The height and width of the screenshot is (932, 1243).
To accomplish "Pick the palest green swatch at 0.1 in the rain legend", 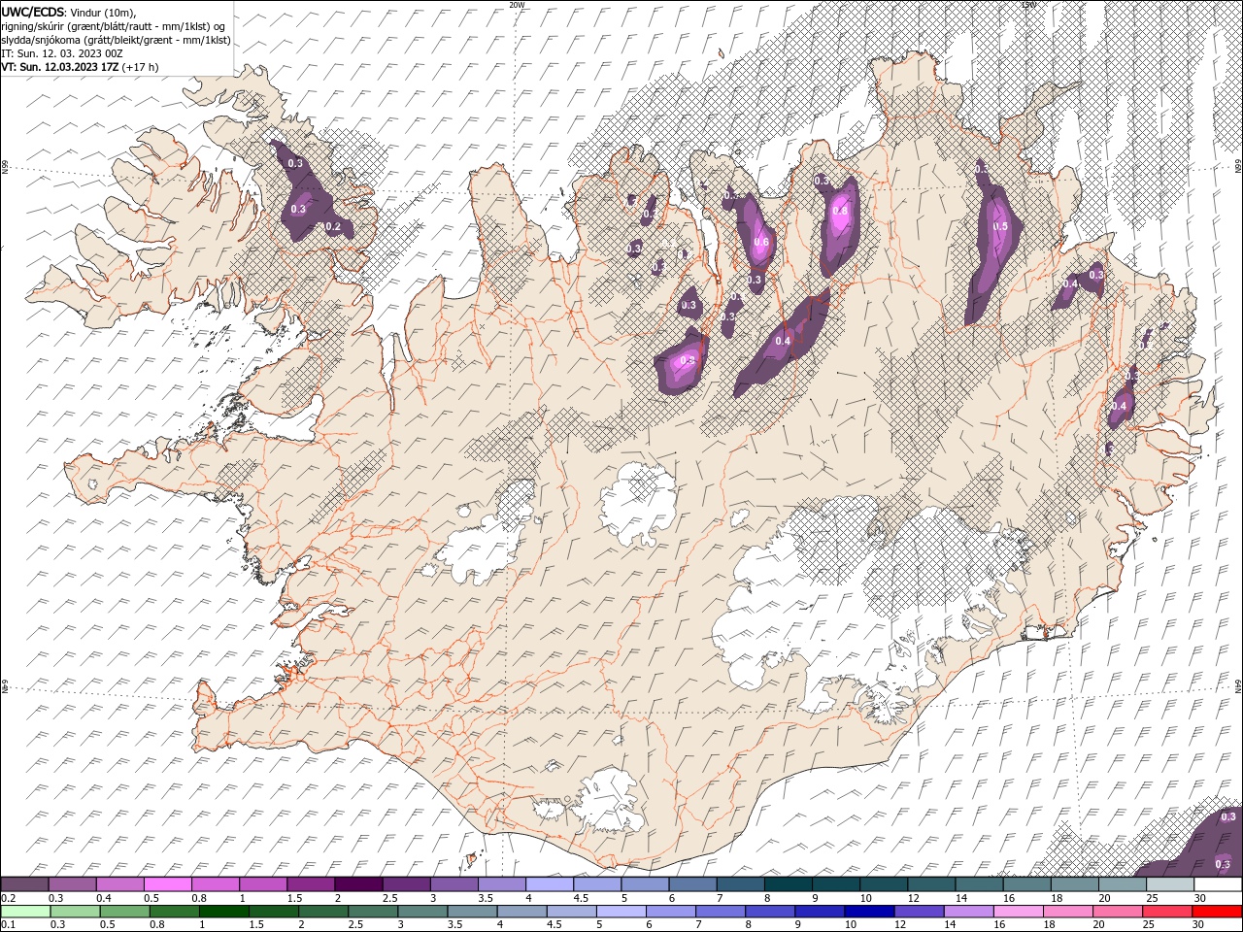I will (x=25, y=912).
